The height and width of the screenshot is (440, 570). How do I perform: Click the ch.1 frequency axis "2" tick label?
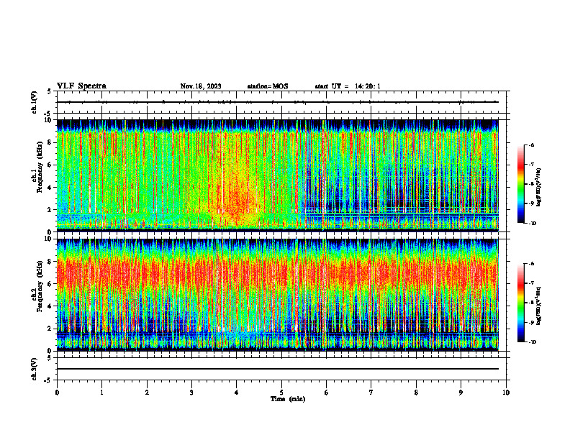[50, 210]
